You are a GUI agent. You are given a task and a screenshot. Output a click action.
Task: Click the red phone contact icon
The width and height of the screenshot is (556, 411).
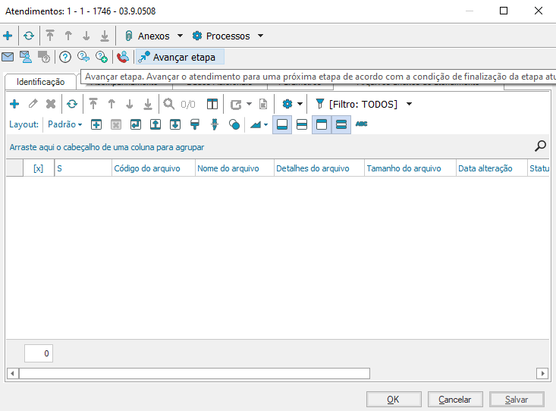point(122,57)
